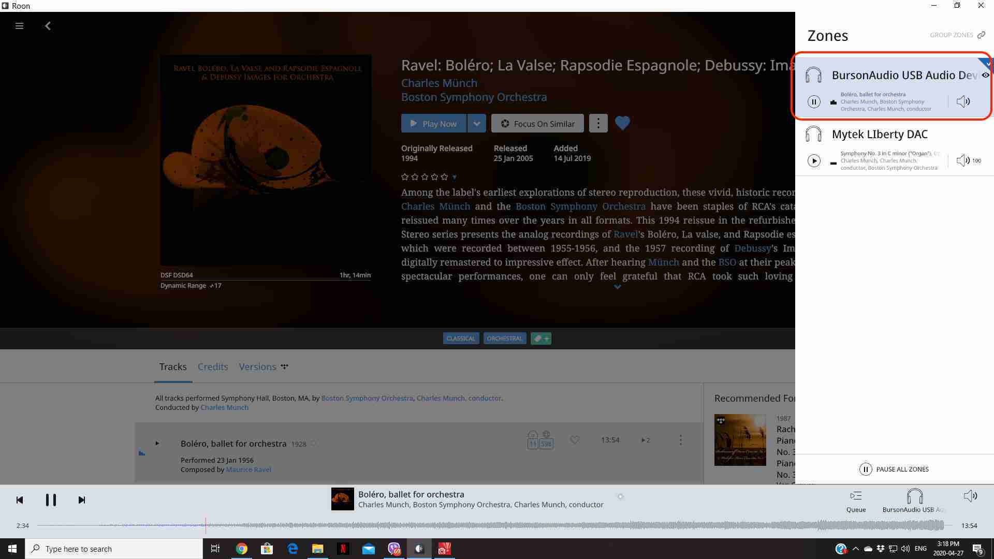
Task: Click the Boléro track versions badge showing 2
Action: pos(645,440)
